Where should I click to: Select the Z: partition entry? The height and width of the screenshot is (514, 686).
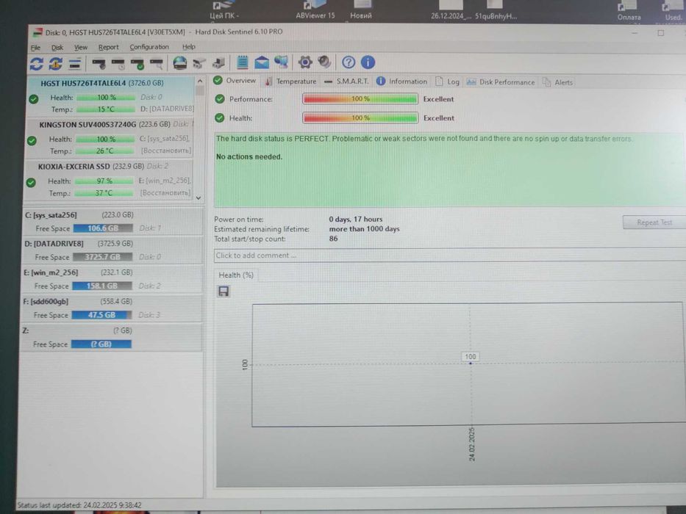click(111, 338)
